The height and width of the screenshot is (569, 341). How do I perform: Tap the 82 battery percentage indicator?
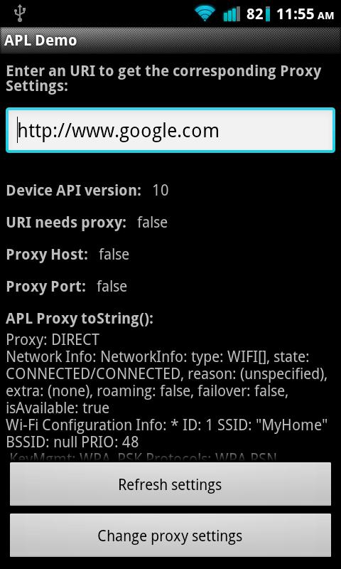pyautogui.click(x=254, y=14)
